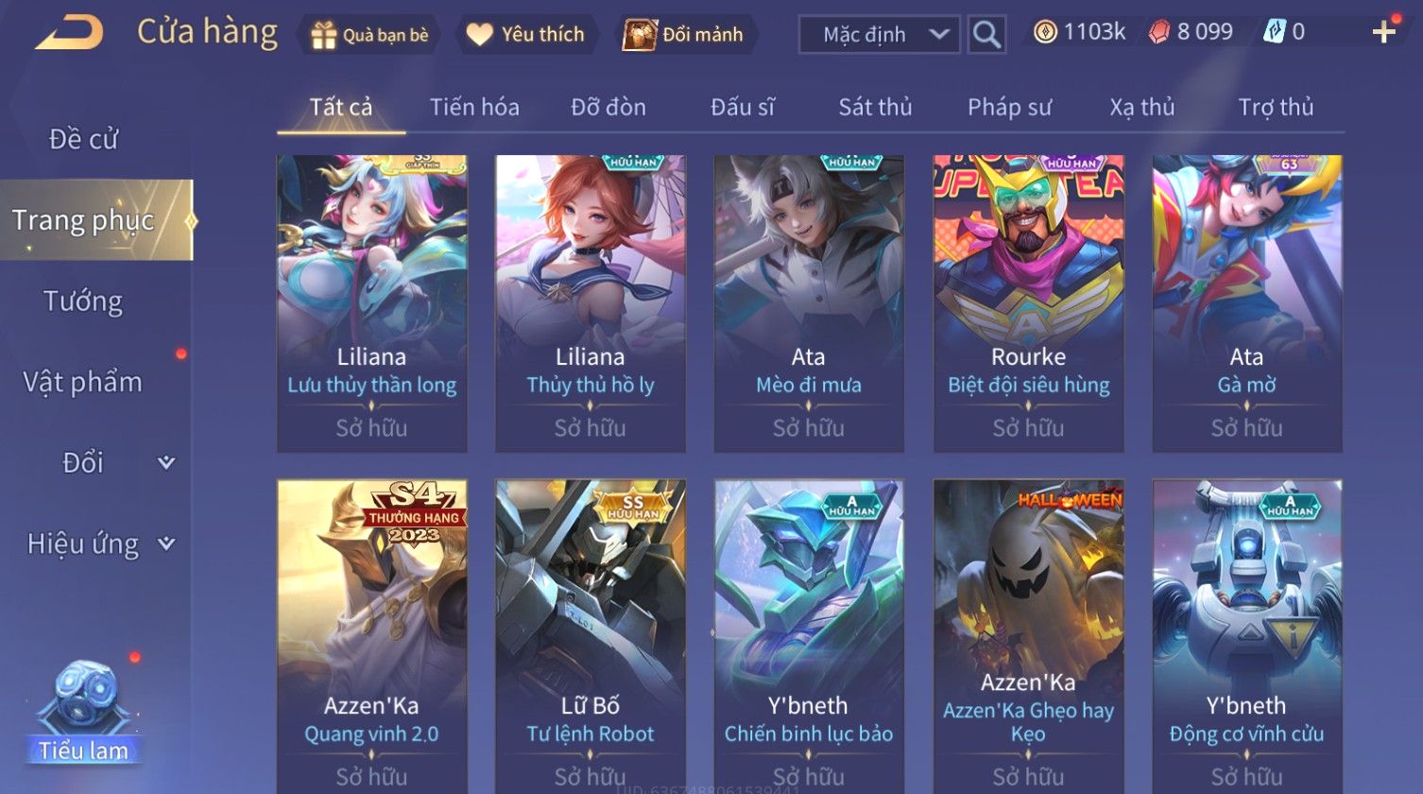The height and width of the screenshot is (794, 1423).
Task: Select the Đề cử sidebar item
Action: coord(83,139)
